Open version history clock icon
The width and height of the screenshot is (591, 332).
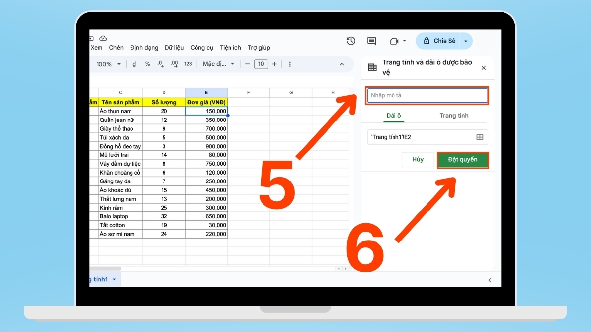351,41
